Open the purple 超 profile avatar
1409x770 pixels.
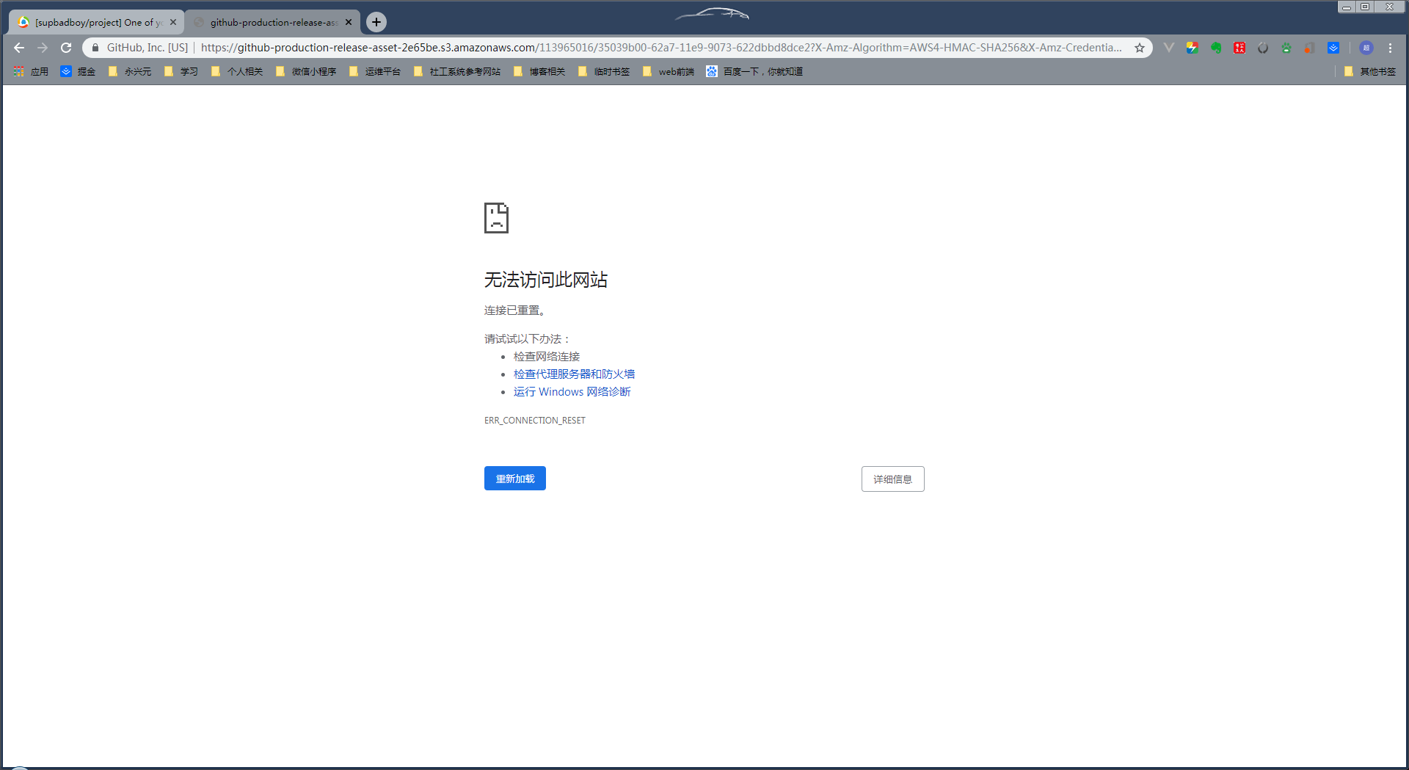pos(1366,48)
